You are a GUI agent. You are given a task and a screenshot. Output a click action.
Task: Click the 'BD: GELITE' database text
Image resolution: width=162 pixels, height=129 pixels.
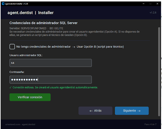56,28
